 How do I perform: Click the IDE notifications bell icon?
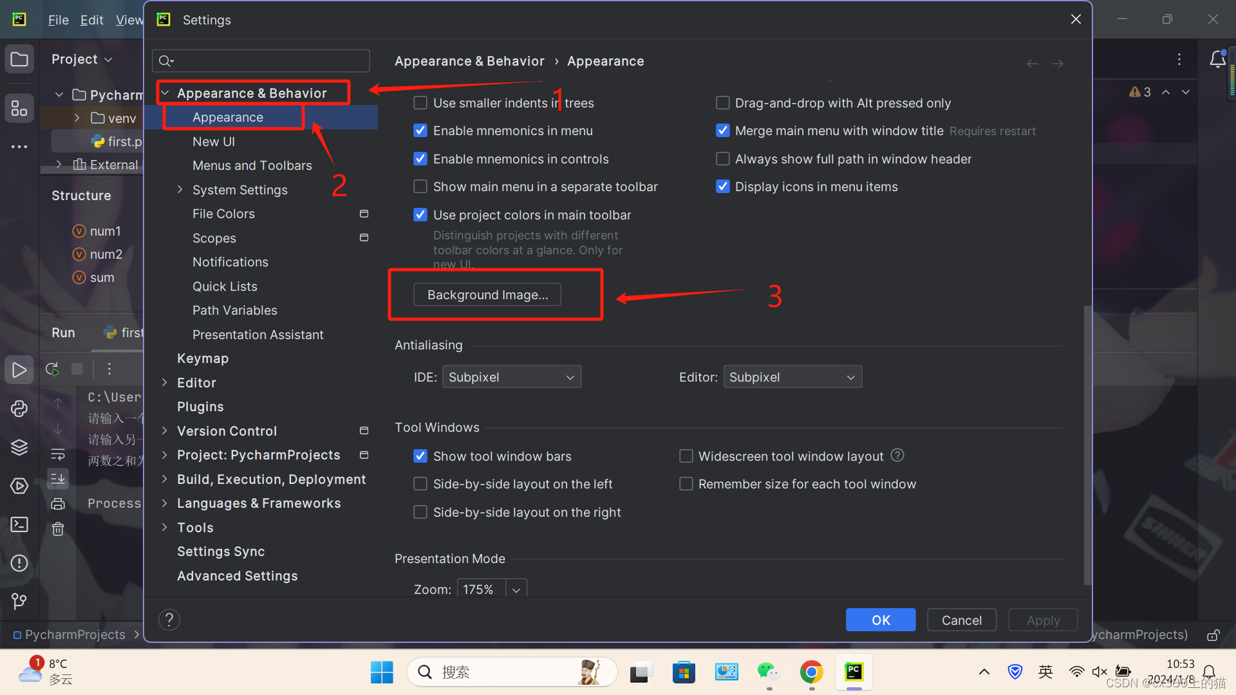[1217, 59]
